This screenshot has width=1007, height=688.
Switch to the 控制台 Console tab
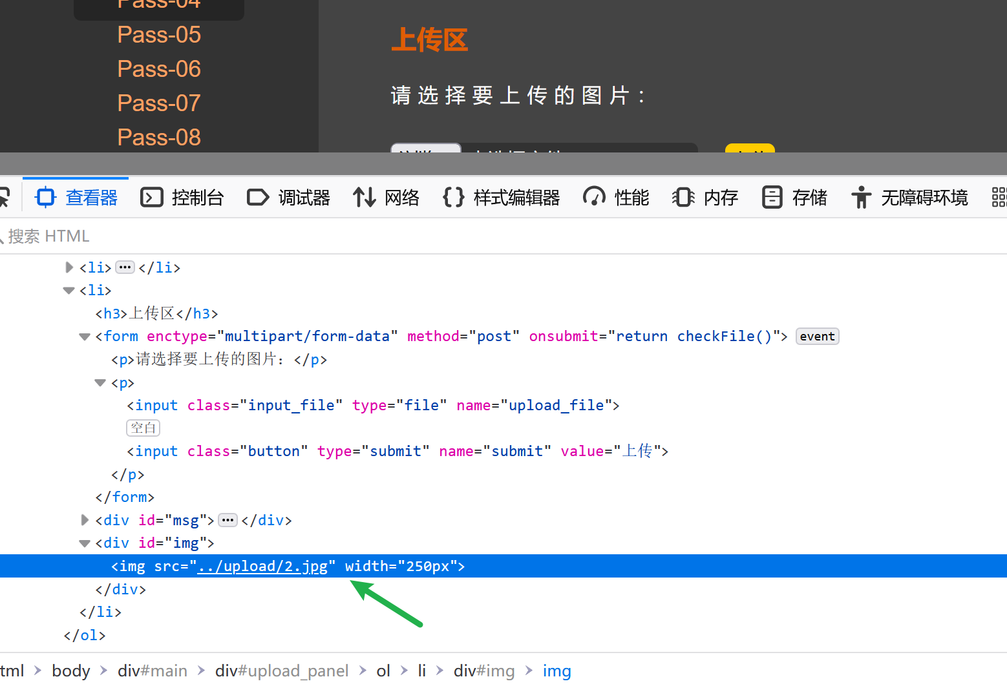point(182,197)
